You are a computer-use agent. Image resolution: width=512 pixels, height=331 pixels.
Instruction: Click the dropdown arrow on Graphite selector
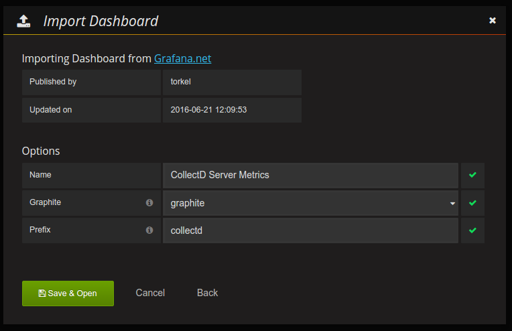click(452, 203)
